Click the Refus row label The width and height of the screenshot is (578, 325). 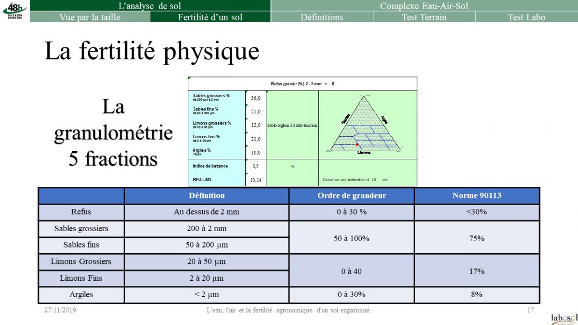81,212
